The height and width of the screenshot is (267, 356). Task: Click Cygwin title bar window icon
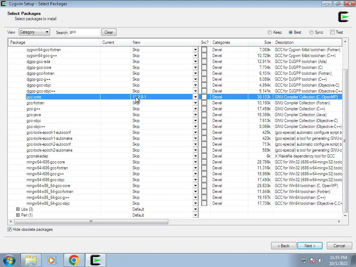3,3
